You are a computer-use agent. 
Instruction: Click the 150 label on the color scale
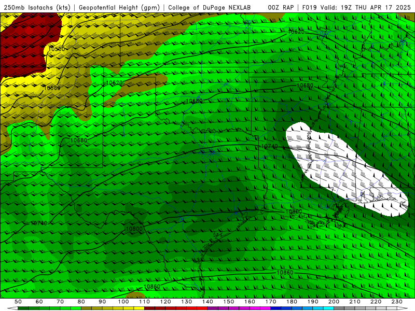point(229,302)
